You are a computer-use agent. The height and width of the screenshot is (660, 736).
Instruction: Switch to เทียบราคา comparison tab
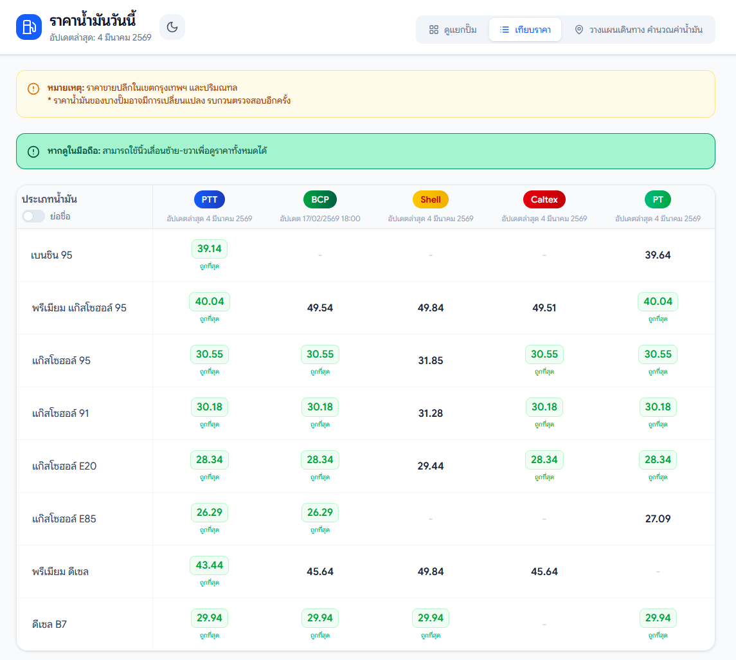[x=525, y=30]
